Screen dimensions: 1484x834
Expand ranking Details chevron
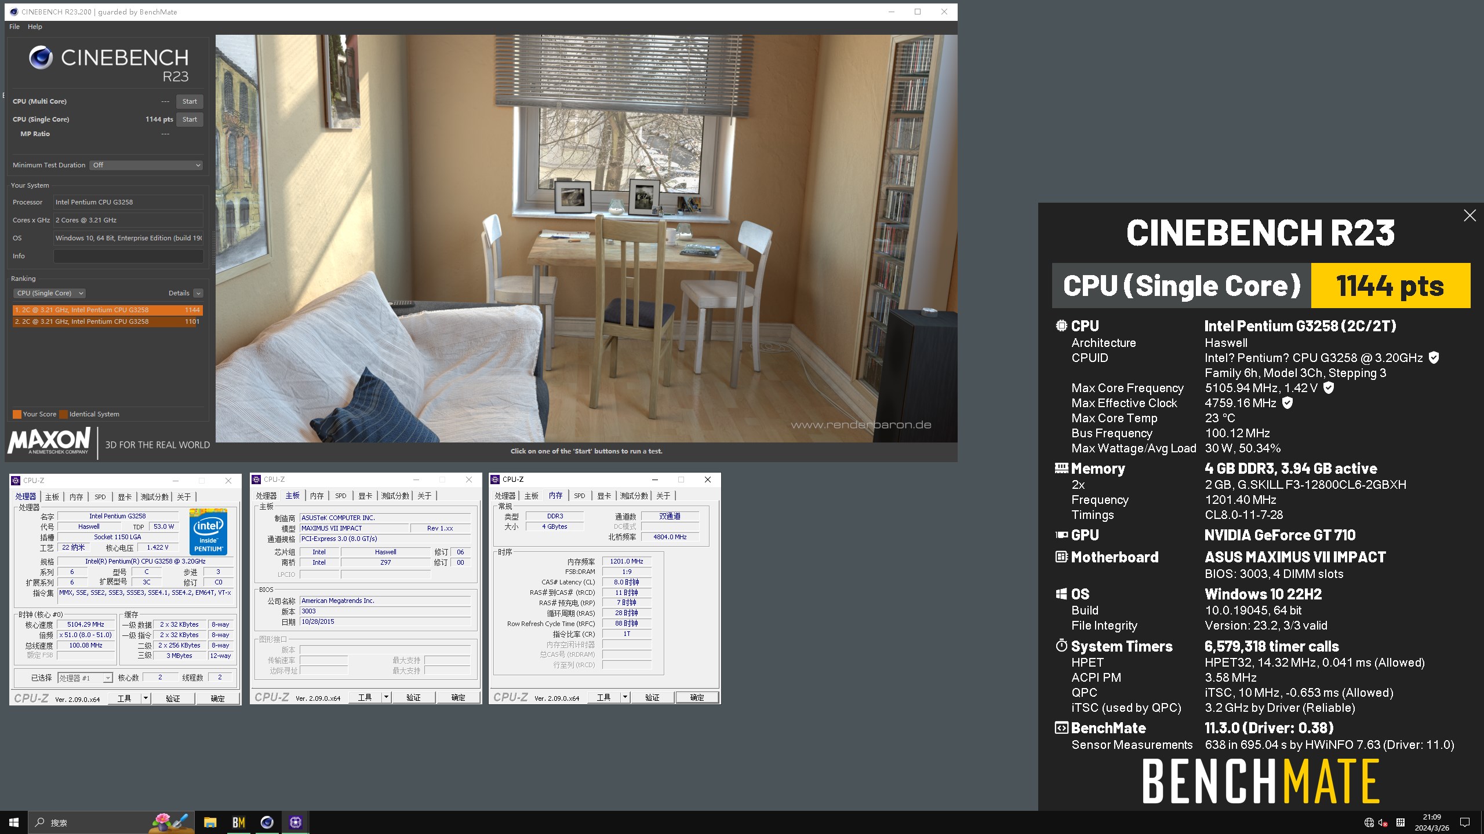pos(198,293)
